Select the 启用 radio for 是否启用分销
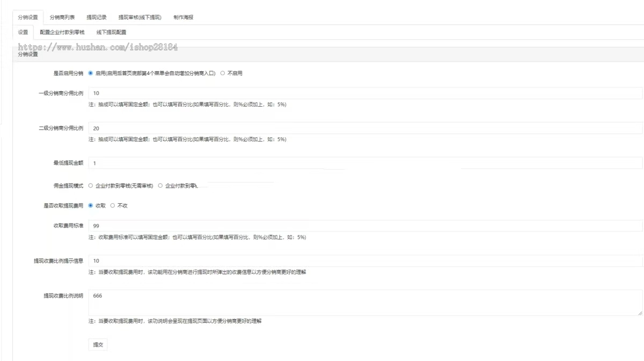Screen dimensions: 644x361 pos(90,73)
